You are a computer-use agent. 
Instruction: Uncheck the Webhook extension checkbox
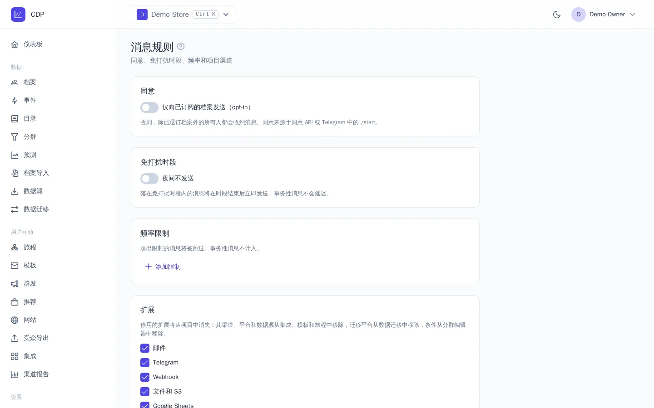click(x=145, y=377)
